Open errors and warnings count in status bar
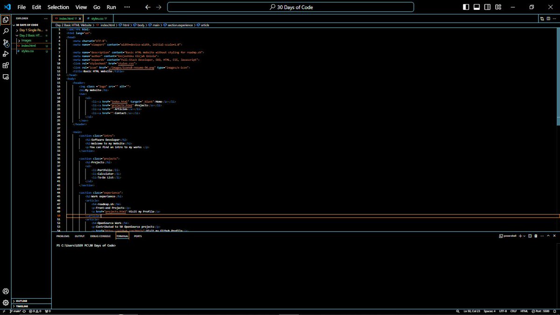The height and width of the screenshot is (315, 560). click(x=35, y=311)
